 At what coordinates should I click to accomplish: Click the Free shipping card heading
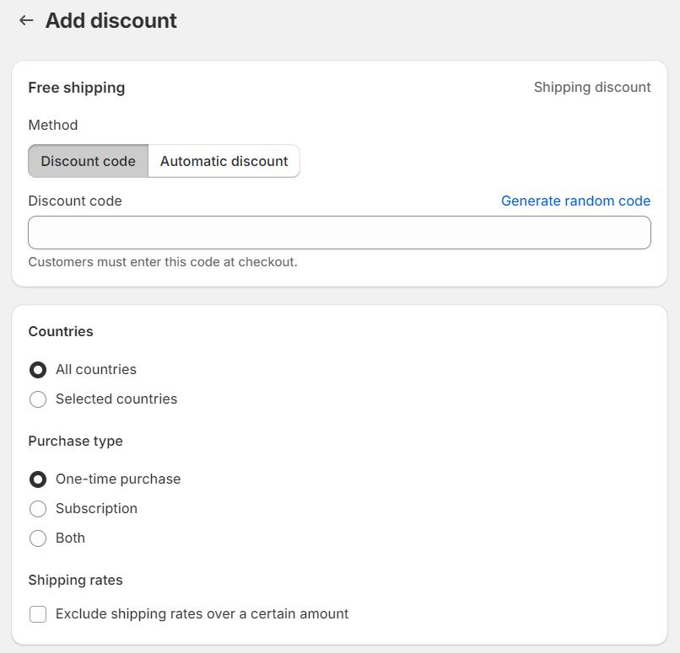(77, 88)
